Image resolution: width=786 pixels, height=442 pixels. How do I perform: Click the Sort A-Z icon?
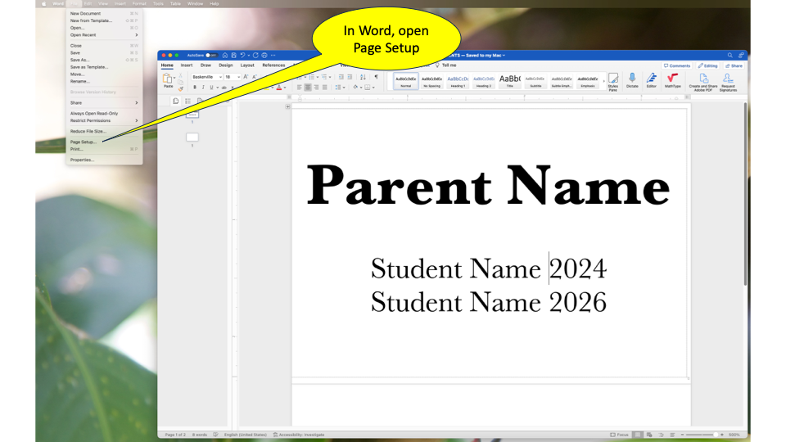(363, 77)
